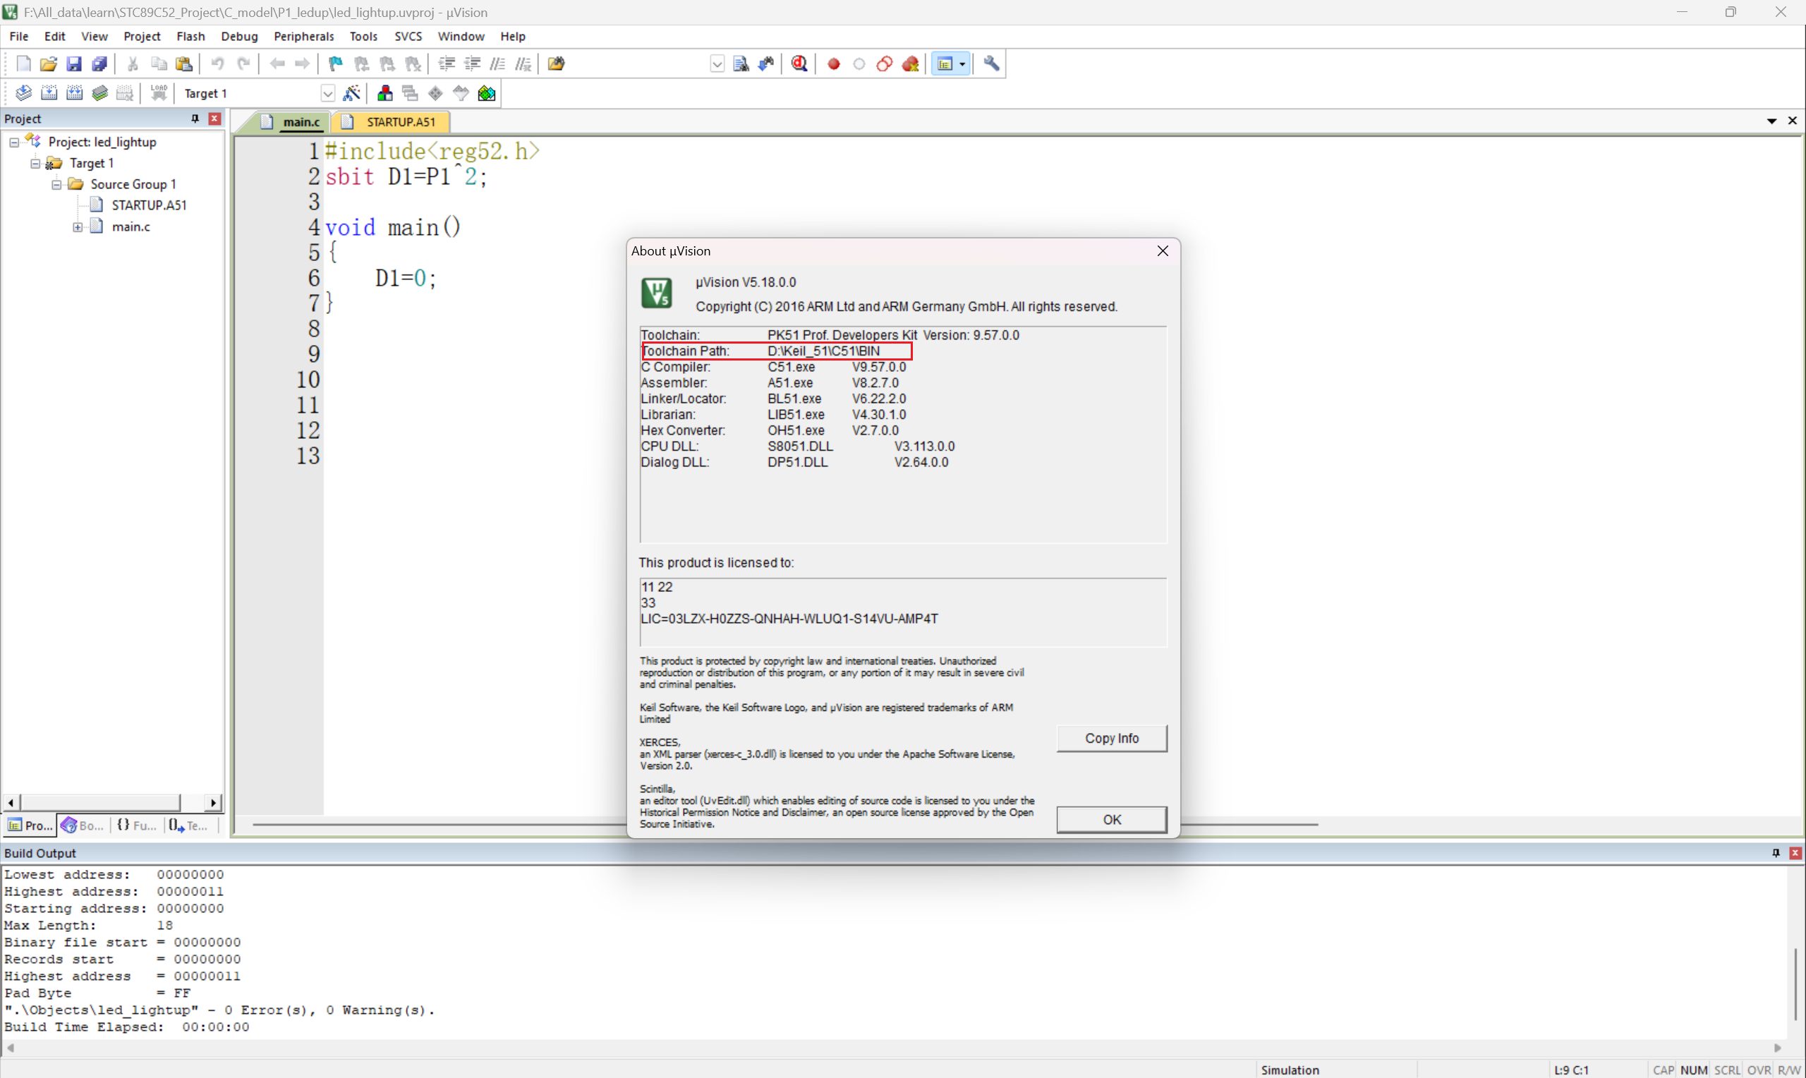This screenshot has width=1806, height=1078.
Task: Open Options for Target magic wand
Action: [x=351, y=93]
